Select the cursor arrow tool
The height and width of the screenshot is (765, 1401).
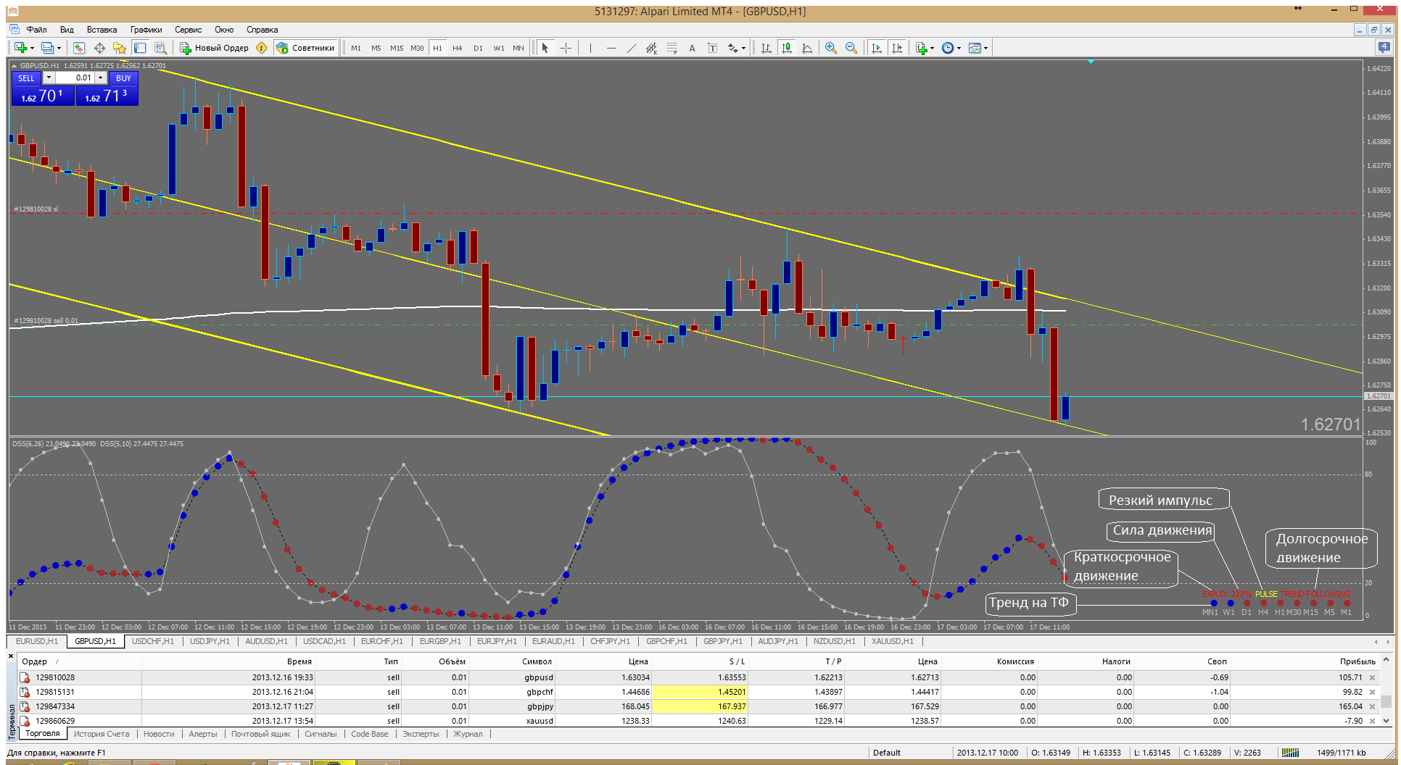545,48
